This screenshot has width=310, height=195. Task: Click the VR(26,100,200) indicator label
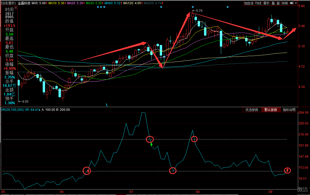[x=12, y=110]
